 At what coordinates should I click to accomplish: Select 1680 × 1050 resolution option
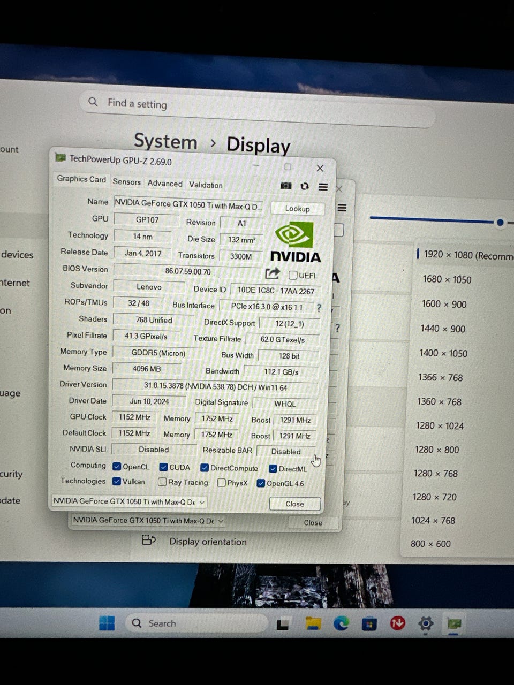[447, 279]
